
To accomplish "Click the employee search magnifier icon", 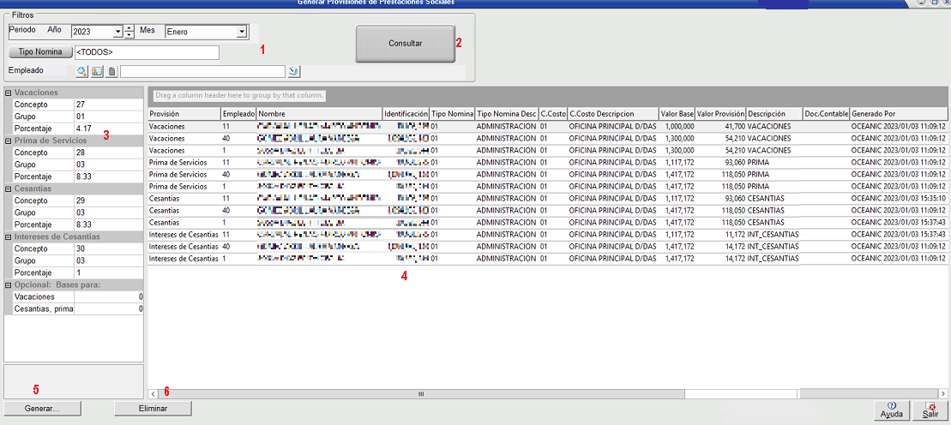I will point(82,71).
